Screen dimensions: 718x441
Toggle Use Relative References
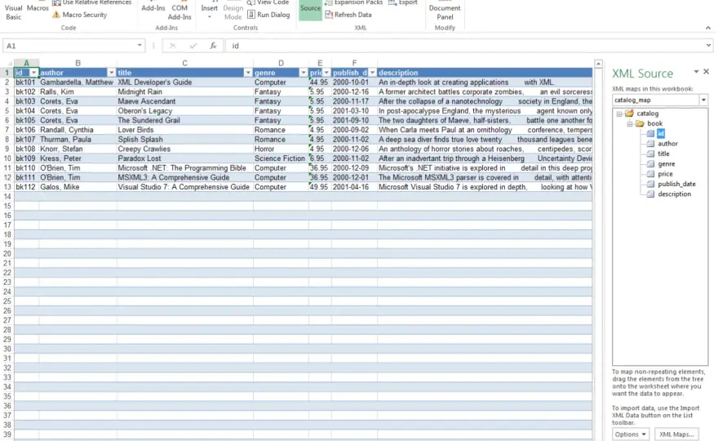pyautogui.click(x=91, y=2)
